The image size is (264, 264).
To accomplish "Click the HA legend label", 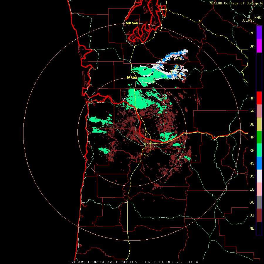I will coord(252,98).
